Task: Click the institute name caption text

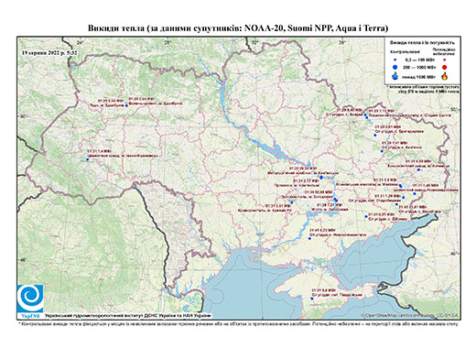Action: [x=128, y=315]
